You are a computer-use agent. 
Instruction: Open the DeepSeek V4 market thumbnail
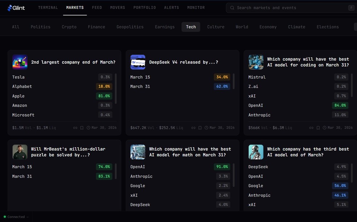click(x=138, y=62)
